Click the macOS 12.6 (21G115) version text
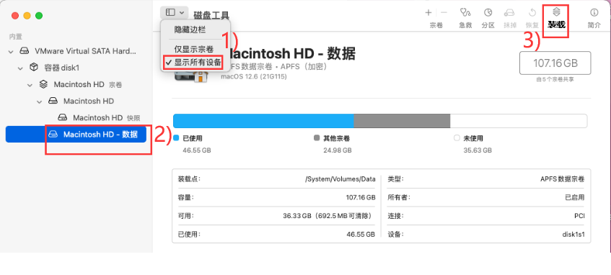Viewport: 611px width, 275px height. click(x=254, y=77)
